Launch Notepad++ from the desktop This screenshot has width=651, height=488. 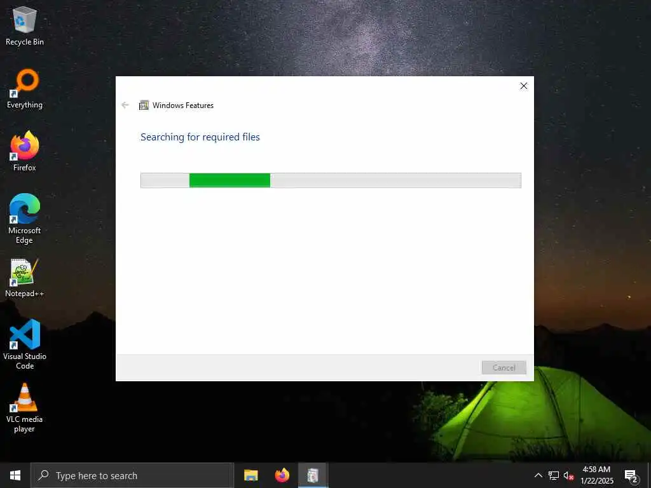coord(25,278)
